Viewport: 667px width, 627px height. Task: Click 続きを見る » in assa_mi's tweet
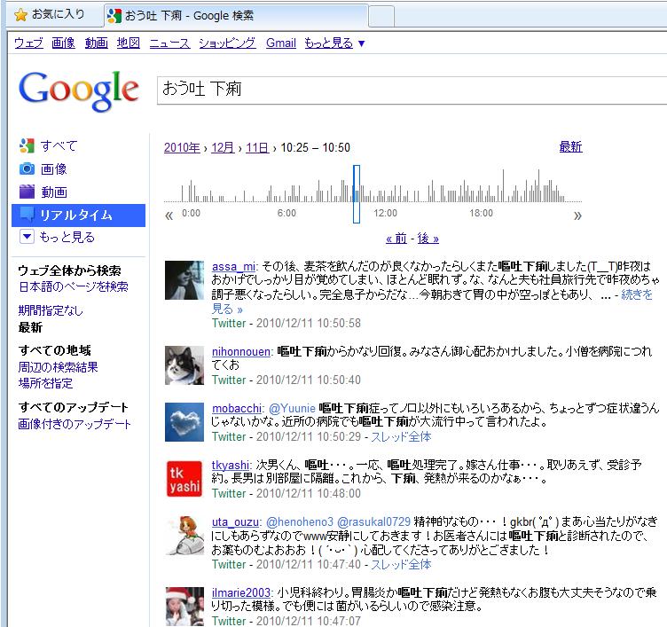click(432, 302)
